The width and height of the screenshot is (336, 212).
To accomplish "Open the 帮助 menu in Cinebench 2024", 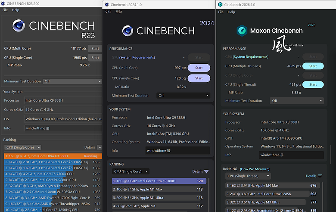I will click(119, 12).
